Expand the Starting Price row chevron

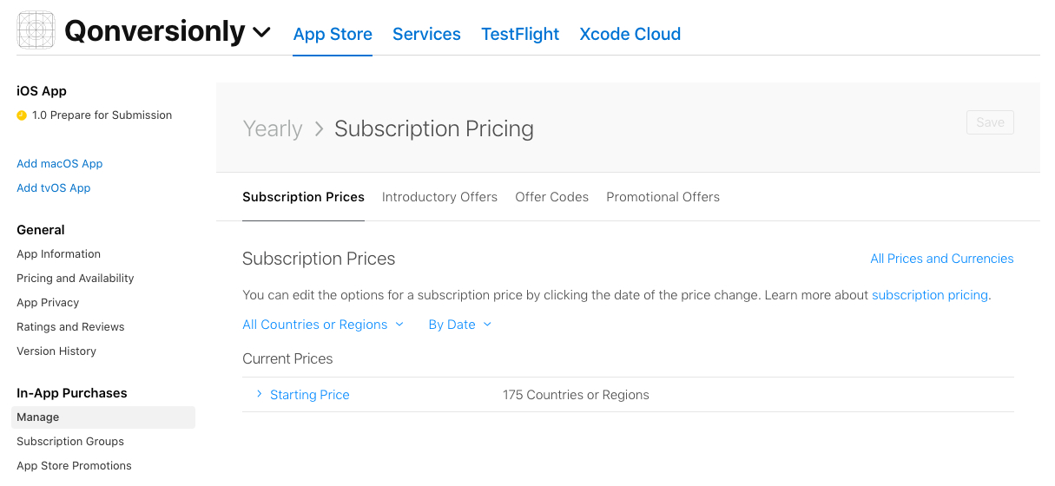point(259,394)
